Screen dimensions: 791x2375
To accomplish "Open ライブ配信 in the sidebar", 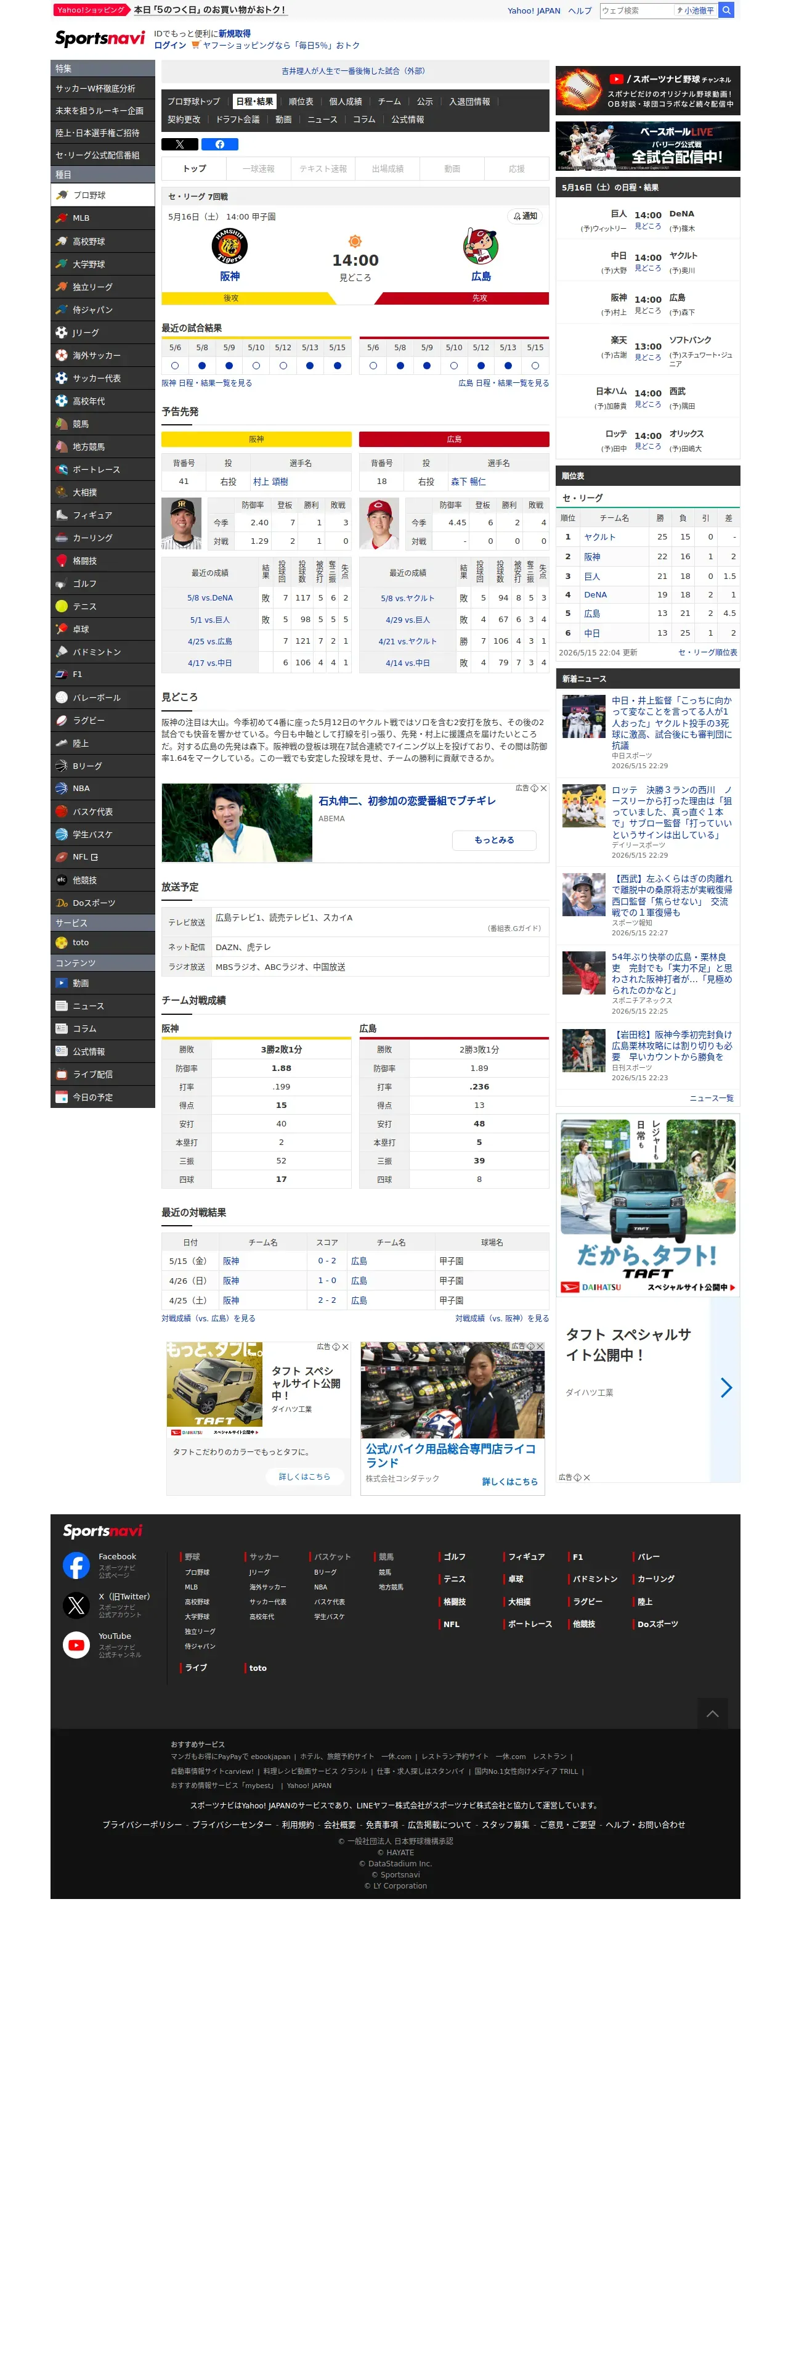I will tap(102, 1075).
